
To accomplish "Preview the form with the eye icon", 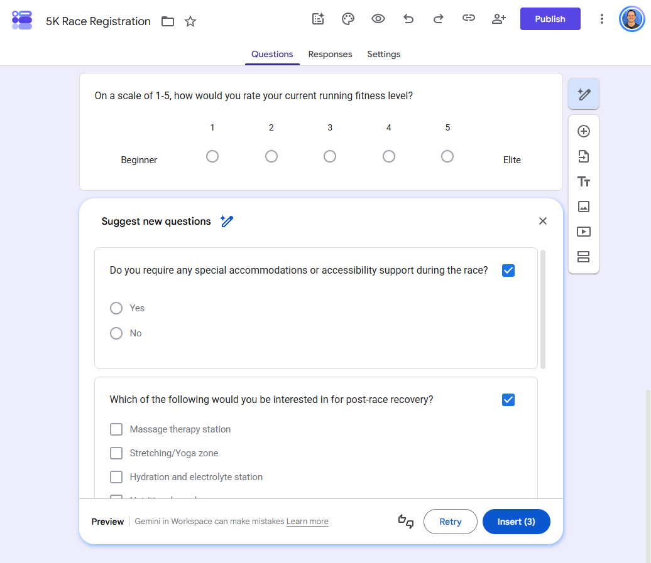I will (378, 19).
